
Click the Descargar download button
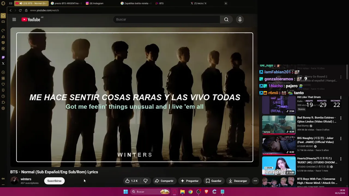pos(238,181)
